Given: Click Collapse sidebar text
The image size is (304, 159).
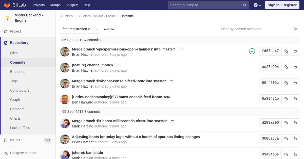Looking at the screenshot, I should point(23,153).
